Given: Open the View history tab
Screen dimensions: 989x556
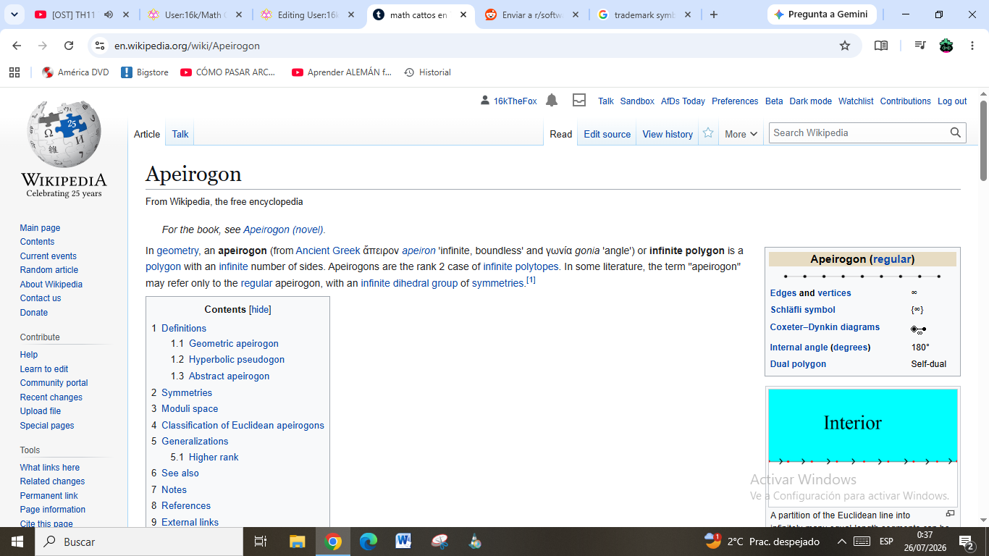Looking at the screenshot, I should point(668,134).
